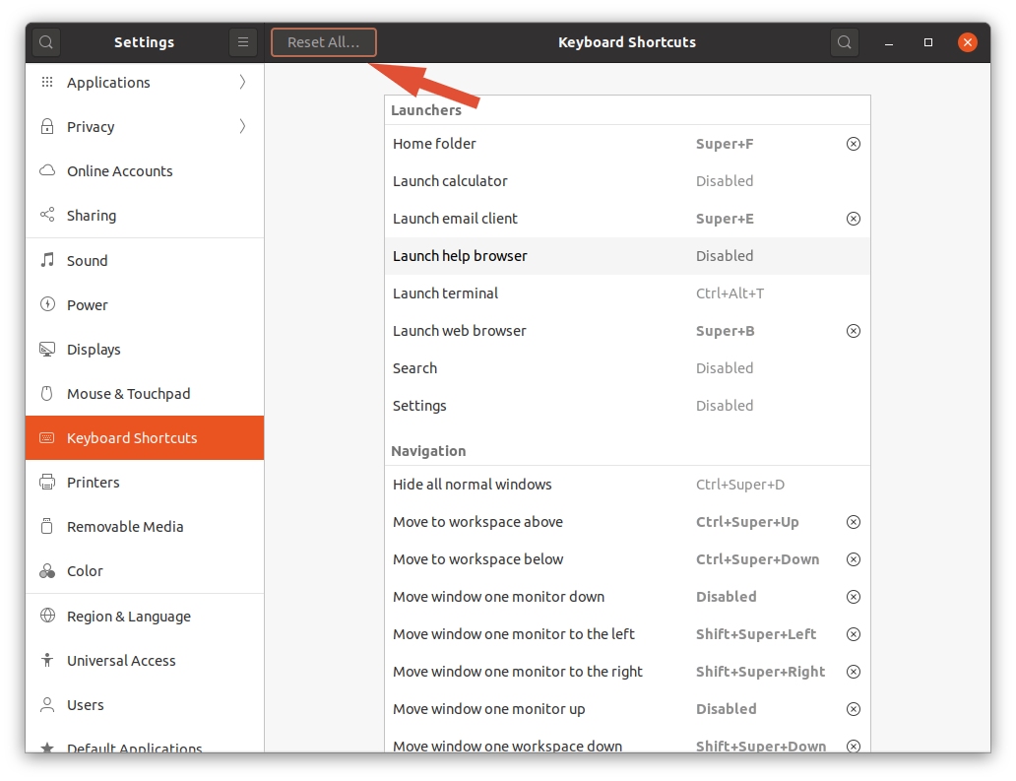Screen dimensions: 1016x781
Task: Reset Move window one monitor up shortcut
Action: [x=854, y=709]
